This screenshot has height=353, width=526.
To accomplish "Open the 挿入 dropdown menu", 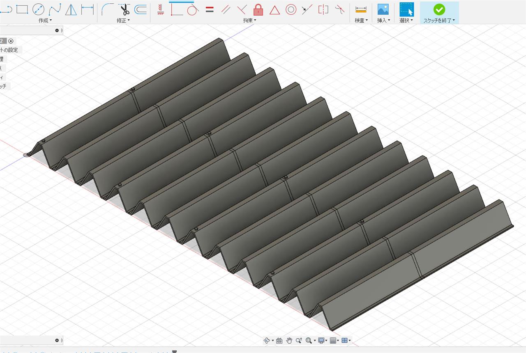I will tap(383, 20).
